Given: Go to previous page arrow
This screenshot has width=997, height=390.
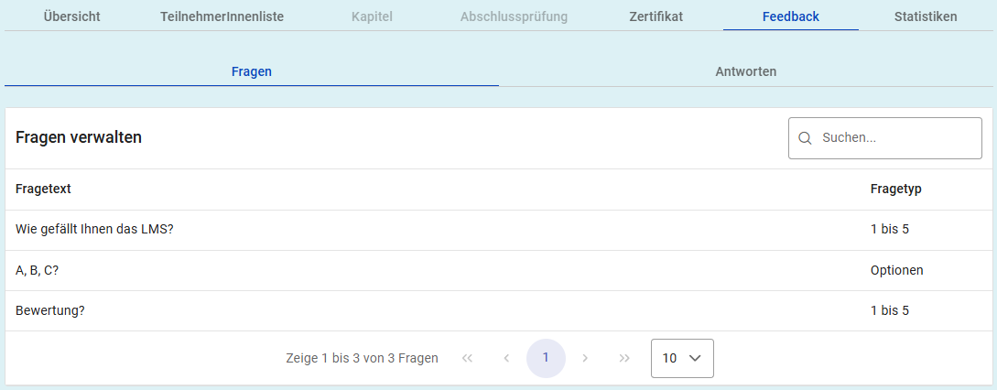Looking at the screenshot, I should [506, 358].
